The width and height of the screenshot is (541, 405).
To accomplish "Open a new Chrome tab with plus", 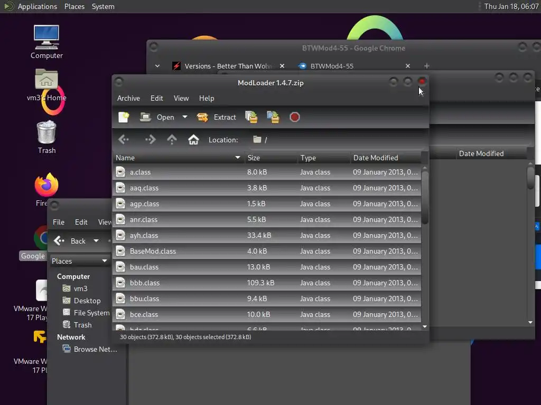I will point(427,66).
